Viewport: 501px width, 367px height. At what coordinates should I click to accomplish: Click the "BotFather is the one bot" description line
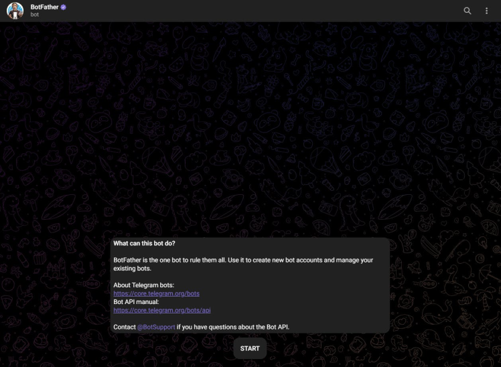tap(243, 260)
